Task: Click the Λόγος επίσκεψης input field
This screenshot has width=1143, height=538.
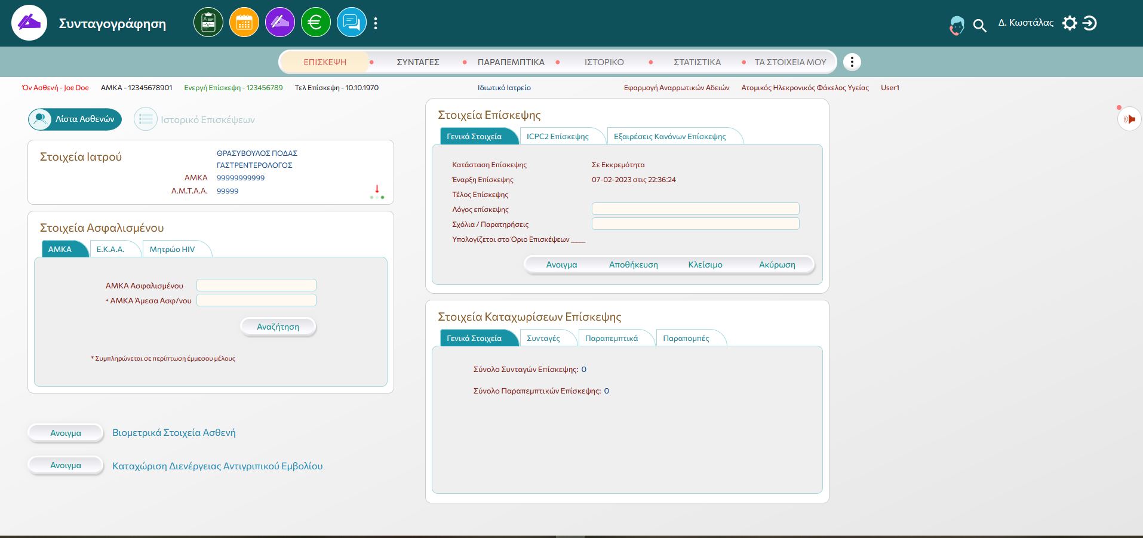Action: pyautogui.click(x=695, y=209)
